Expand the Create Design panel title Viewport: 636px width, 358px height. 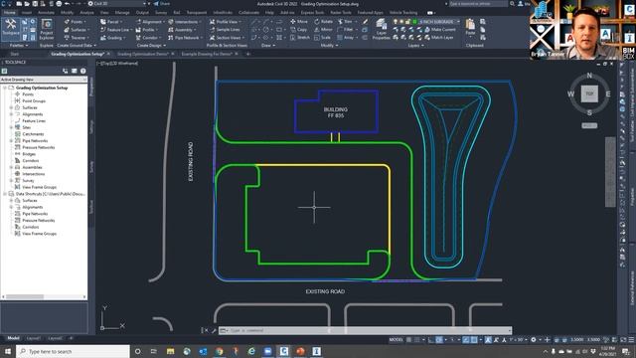pyautogui.click(x=152, y=46)
